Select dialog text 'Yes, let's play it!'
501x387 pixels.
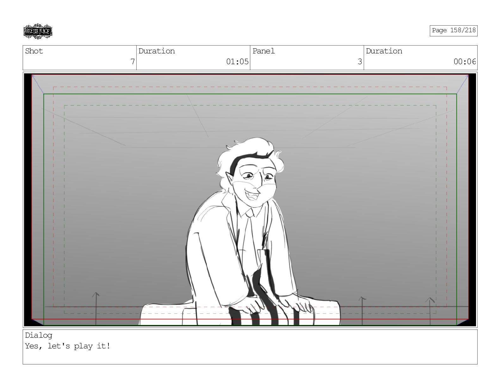pyautogui.click(x=68, y=346)
